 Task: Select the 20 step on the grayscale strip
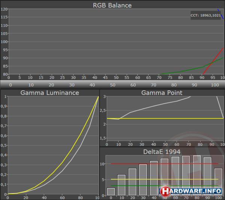(51, 85)
